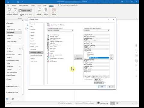Select Save All Attachments command
The width and height of the screenshot is (144, 108).
coord(56,55)
